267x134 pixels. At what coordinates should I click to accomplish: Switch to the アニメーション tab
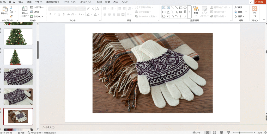69,2
